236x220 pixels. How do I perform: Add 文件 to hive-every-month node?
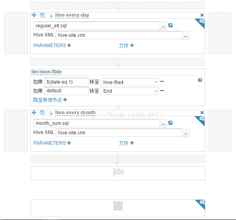coord(126,143)
